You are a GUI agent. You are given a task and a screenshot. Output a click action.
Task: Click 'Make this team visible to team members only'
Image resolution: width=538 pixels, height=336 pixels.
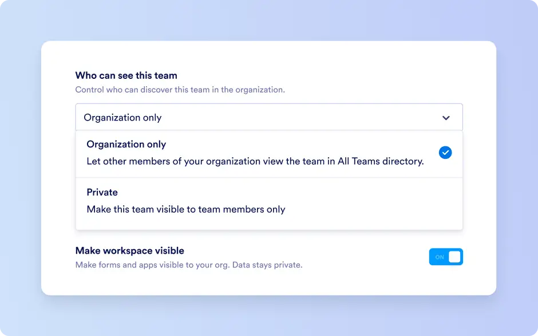click(x=185, y=210)
